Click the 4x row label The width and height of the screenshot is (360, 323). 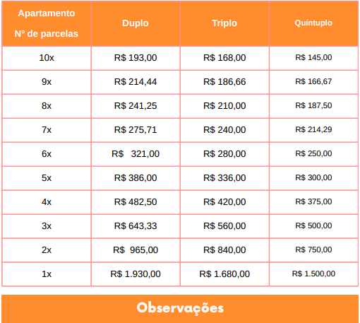[47, 202]
